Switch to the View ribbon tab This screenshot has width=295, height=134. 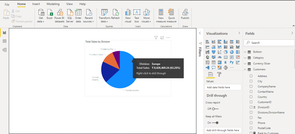click(69, 4)
